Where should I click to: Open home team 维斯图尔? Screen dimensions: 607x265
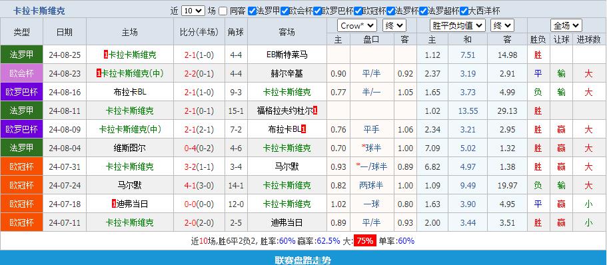(130, 148)
